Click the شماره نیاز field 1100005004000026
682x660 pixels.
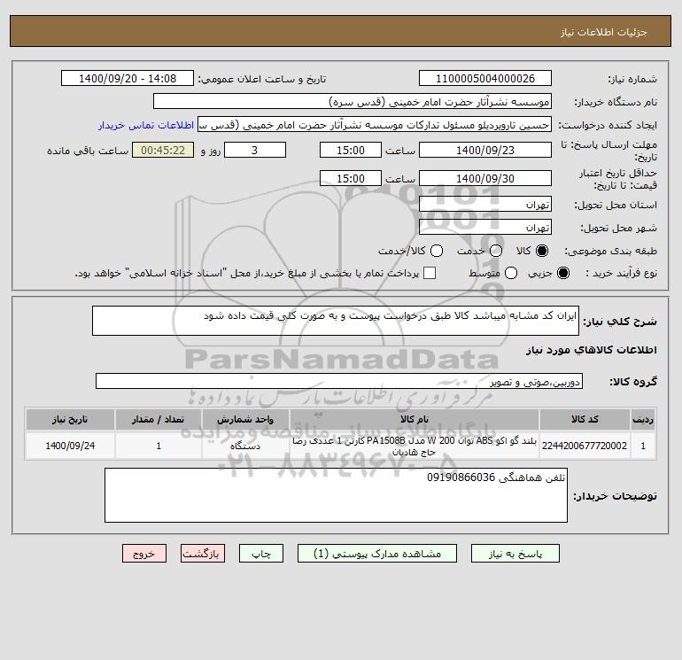pyautogui.click(x=485, y=78)
